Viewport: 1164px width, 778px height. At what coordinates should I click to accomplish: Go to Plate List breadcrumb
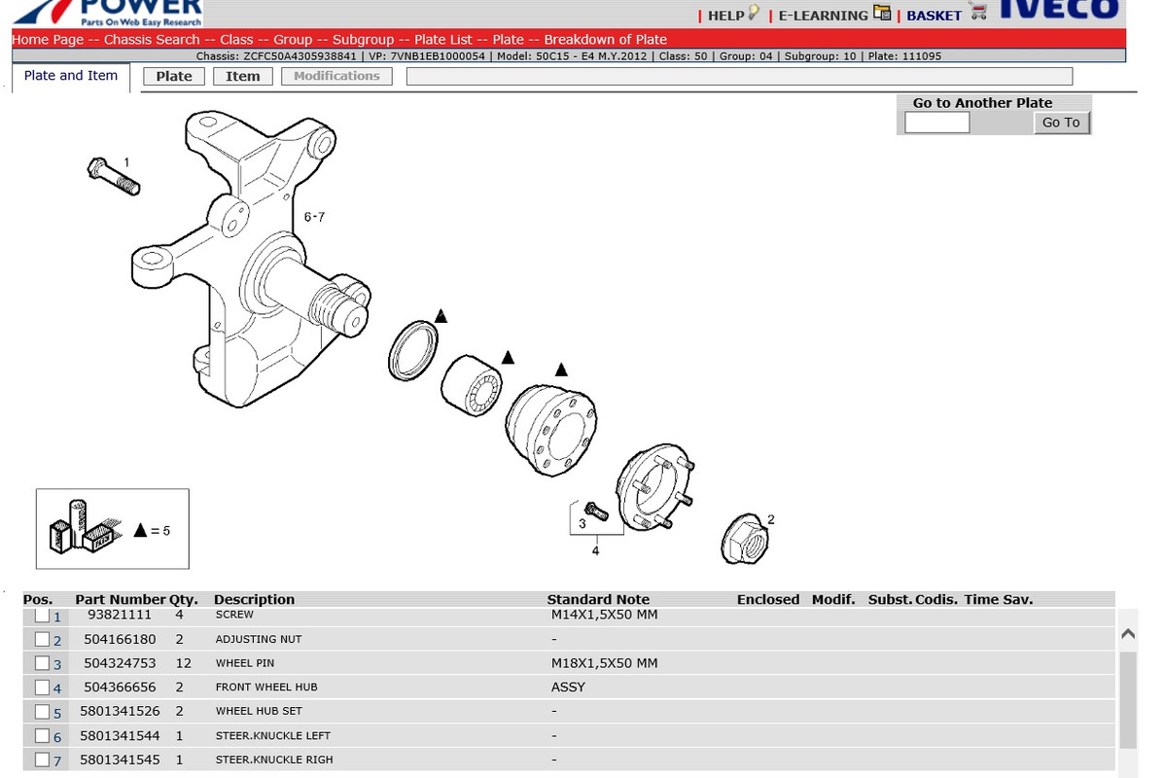(443, 39)
